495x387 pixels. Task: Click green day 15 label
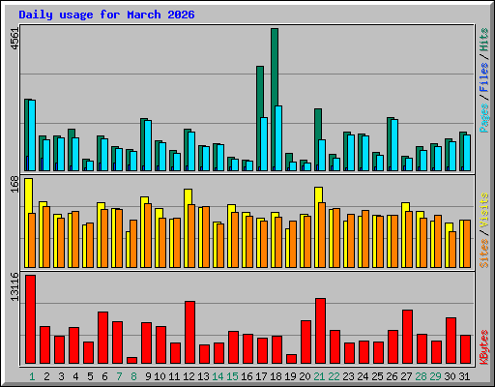pyautogui.click(x=232, y=376)
